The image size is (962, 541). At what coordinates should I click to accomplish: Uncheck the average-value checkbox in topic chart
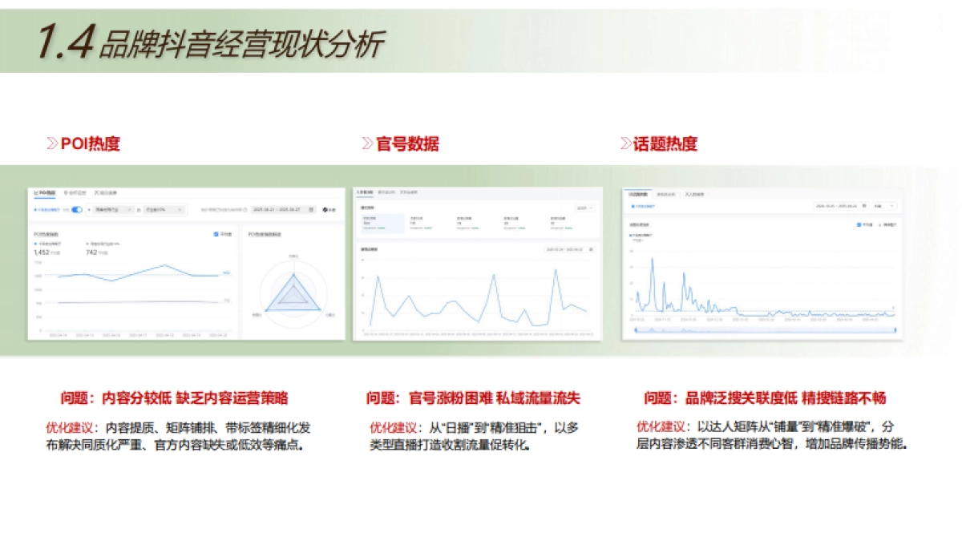click(x=859, y=225)
